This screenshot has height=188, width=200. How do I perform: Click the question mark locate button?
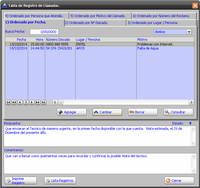(x=26, y=102)
